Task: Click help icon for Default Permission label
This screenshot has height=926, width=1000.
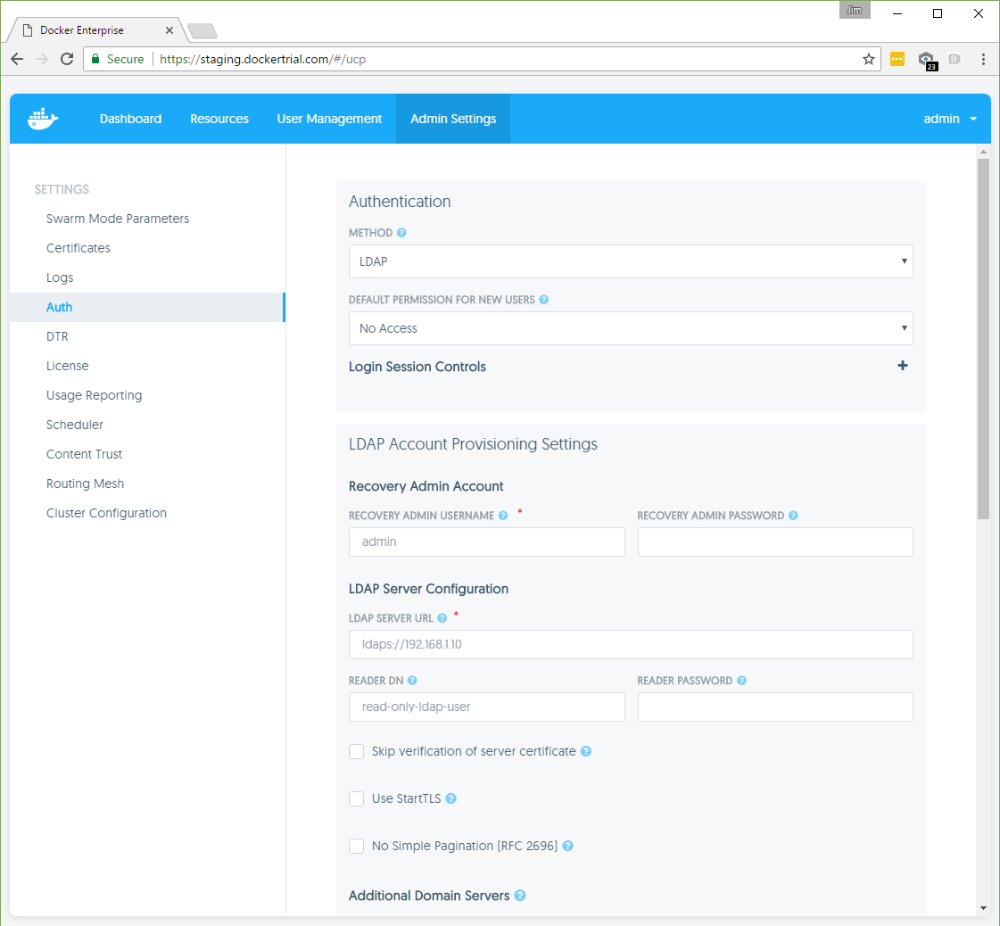Action: coord(544,300)
